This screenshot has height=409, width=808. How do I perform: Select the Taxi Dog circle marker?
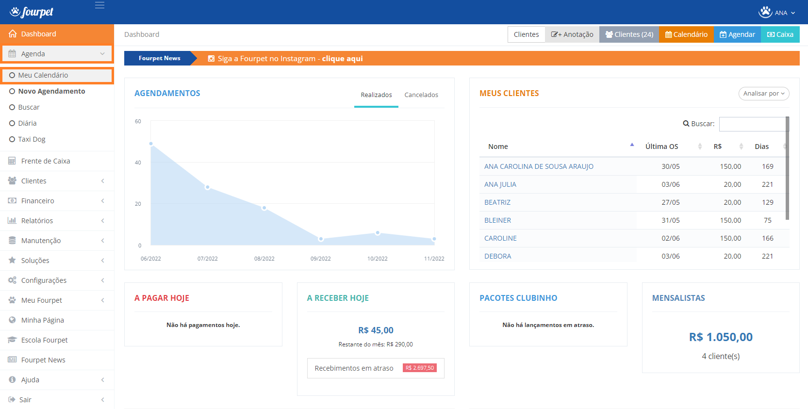[12, 139]
